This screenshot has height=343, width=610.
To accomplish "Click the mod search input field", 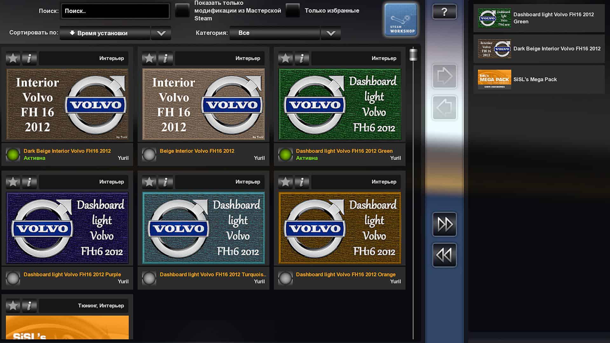I will (115, 11).
